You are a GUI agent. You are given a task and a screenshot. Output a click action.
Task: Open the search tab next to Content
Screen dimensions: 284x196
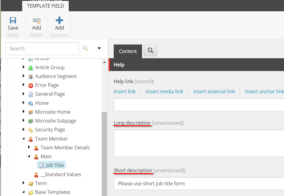click(x=150, y=51)
